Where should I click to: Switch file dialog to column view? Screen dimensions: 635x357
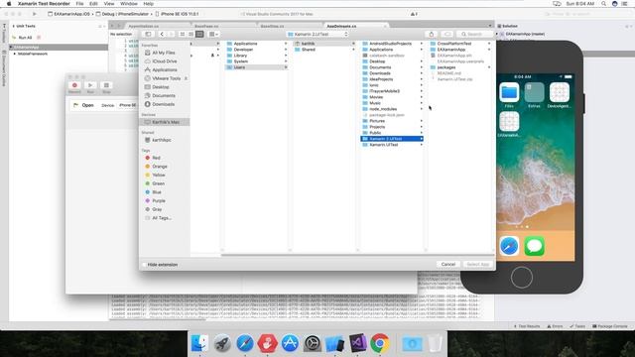pyautogui.click(x=199, y=34)
